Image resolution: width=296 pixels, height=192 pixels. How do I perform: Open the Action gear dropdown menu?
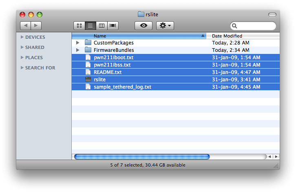point(165,26)
